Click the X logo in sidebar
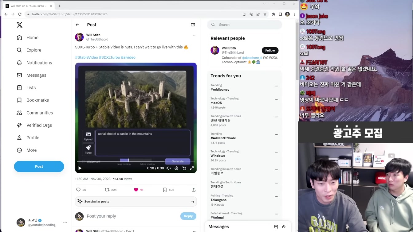Screen dimensions: 413x232 pos(19,25)
